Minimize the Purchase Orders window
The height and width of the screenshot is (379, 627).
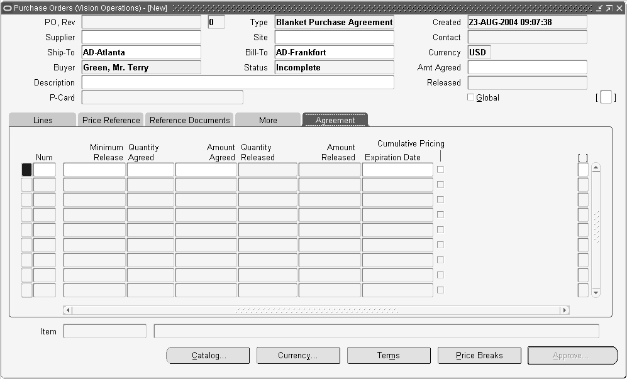[599, 8]
